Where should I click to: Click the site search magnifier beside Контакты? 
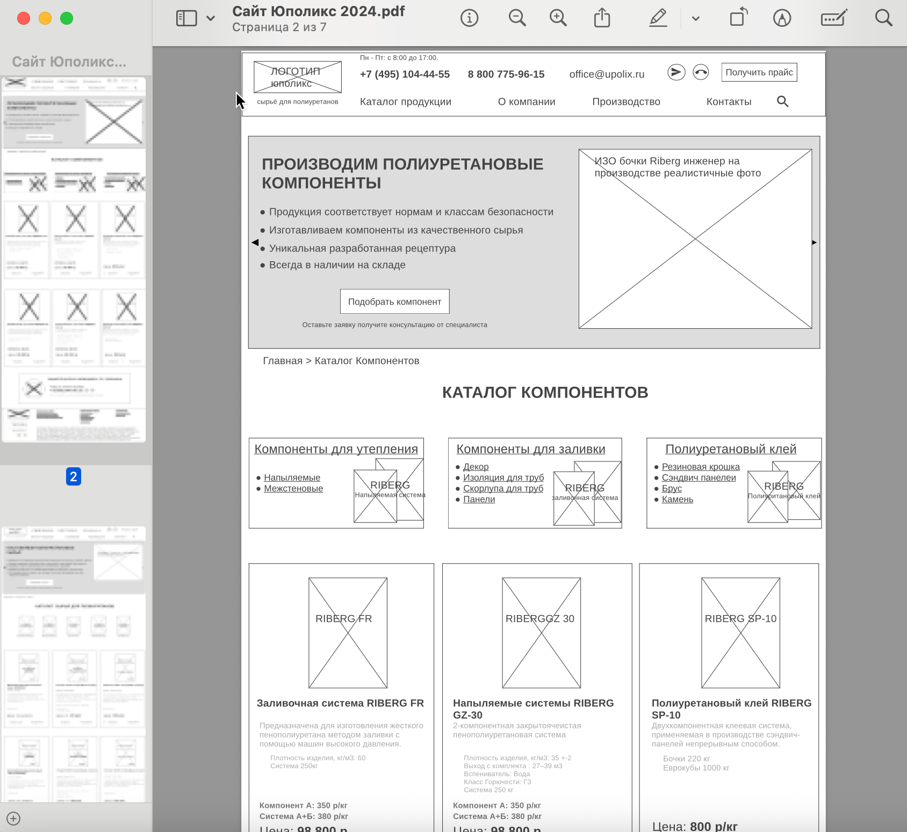[783, 102]
